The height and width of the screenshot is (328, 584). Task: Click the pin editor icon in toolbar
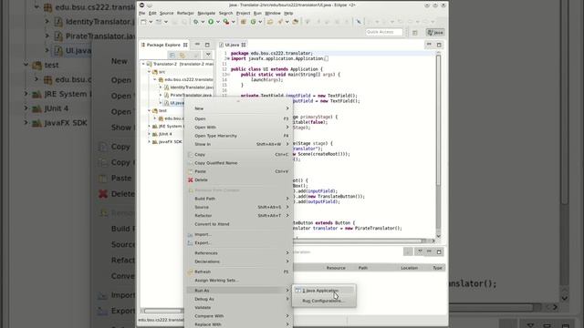pos(359,22)
